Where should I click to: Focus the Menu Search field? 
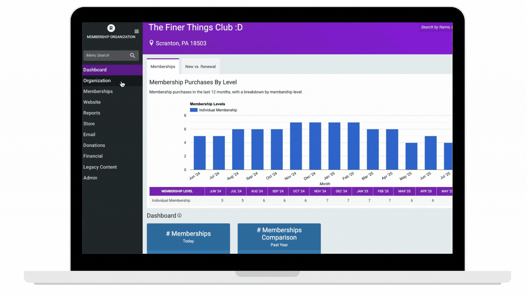click(111, 55)
